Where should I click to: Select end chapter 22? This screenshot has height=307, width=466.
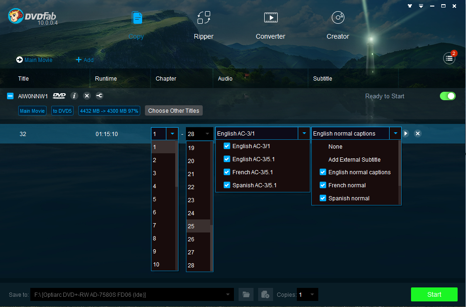[x=198, y=187]
